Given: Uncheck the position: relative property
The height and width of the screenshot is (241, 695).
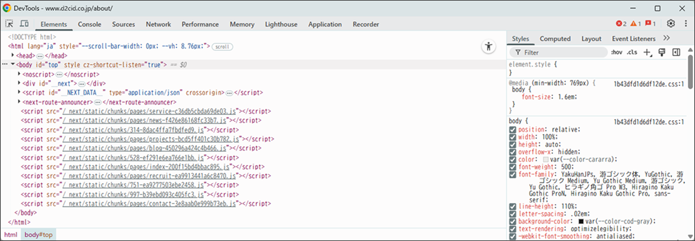Looking at the screenshot, I should (x=513, y=130).
